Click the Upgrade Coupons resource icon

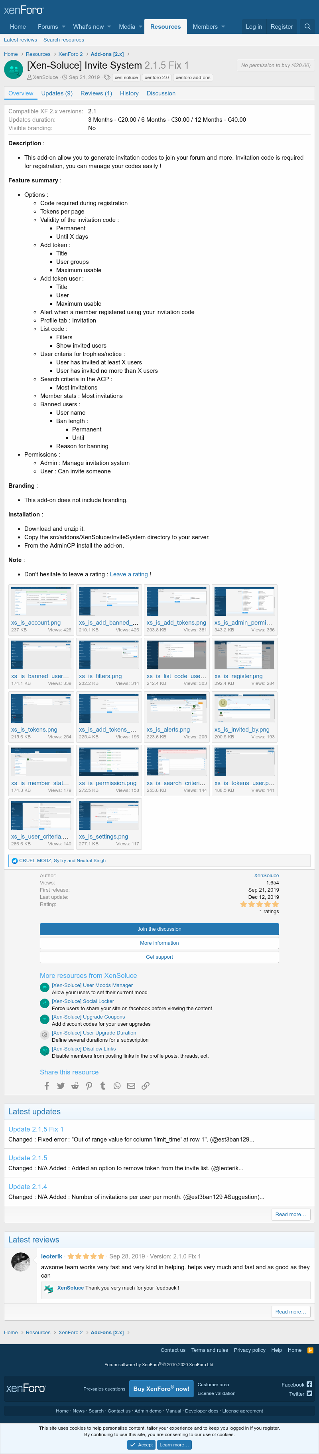tap(45, 1019)
